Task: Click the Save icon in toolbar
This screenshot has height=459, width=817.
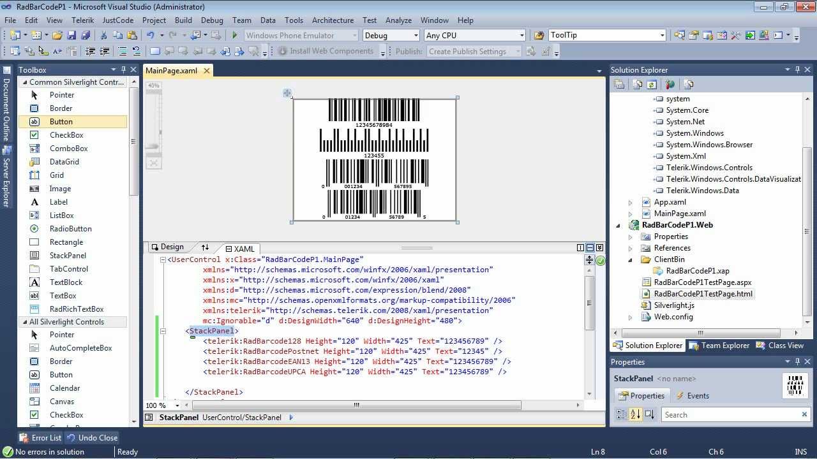Action: coord(71,35)
